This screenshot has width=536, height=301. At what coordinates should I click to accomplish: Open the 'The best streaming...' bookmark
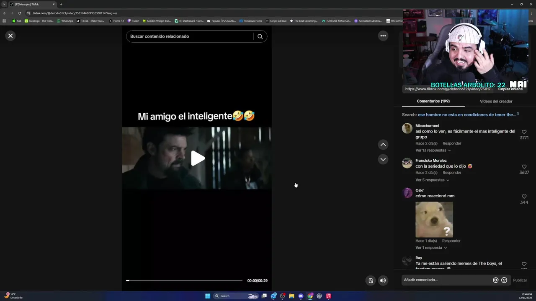click(304, 21)
